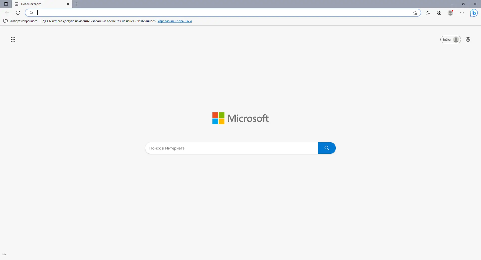Minimize the browser window
481x260 pixels.
point(452,4)
